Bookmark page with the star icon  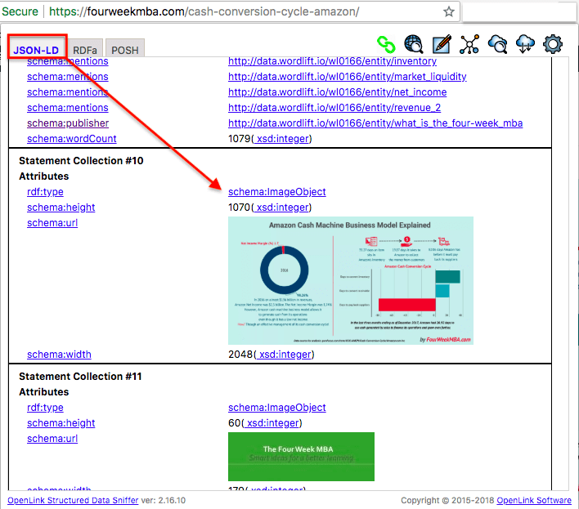click(x=449, y=11)
